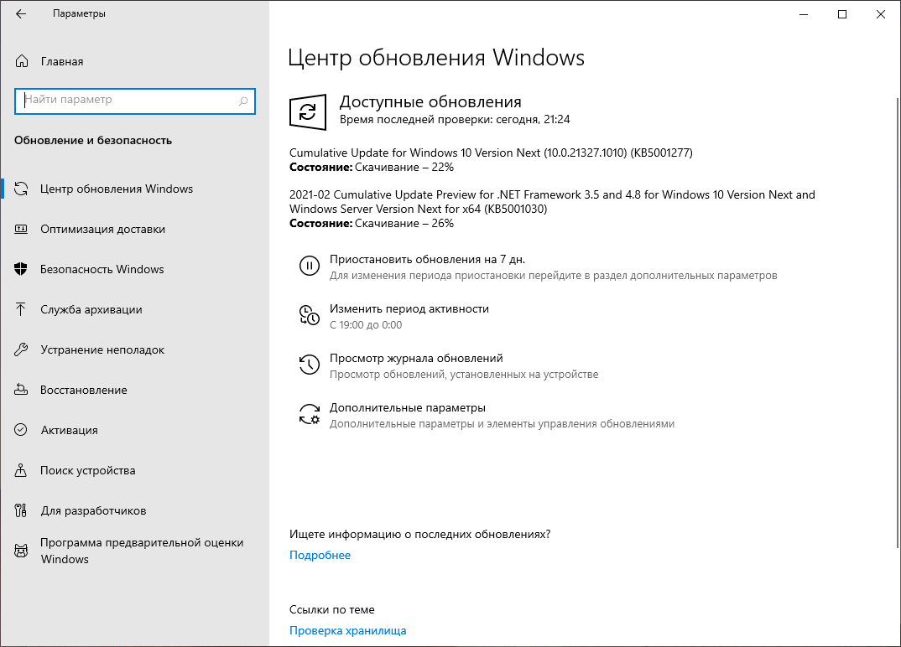Click the Для разработчиков icon
Viewport: 901px width, 647px height.
pos(22,510)
